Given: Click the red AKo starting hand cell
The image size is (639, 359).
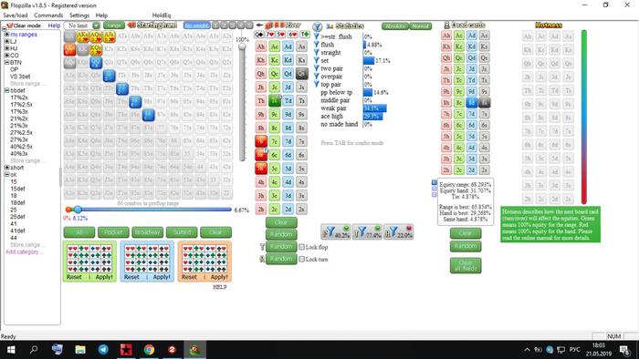Looking at the screenshot, I should point(69,49).
